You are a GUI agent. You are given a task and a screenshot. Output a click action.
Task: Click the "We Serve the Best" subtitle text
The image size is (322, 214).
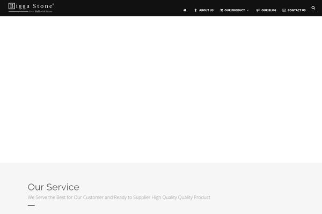tap(119, 197)
